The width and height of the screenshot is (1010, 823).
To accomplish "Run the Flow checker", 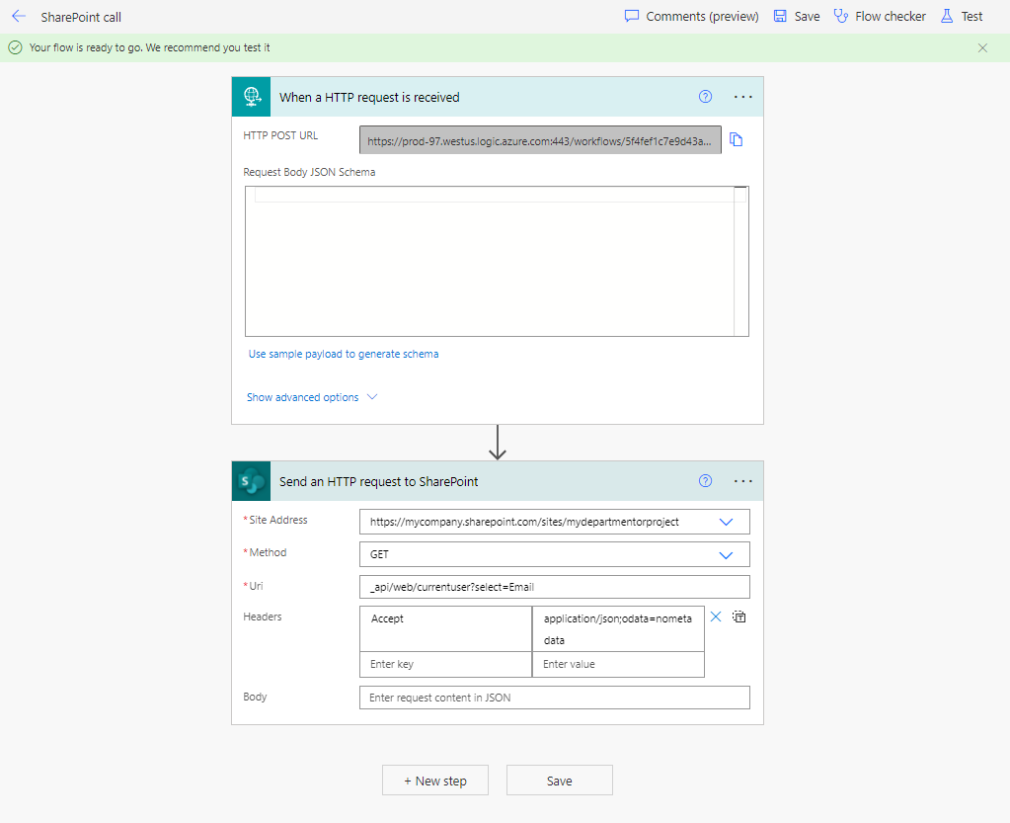I will 880,17.
